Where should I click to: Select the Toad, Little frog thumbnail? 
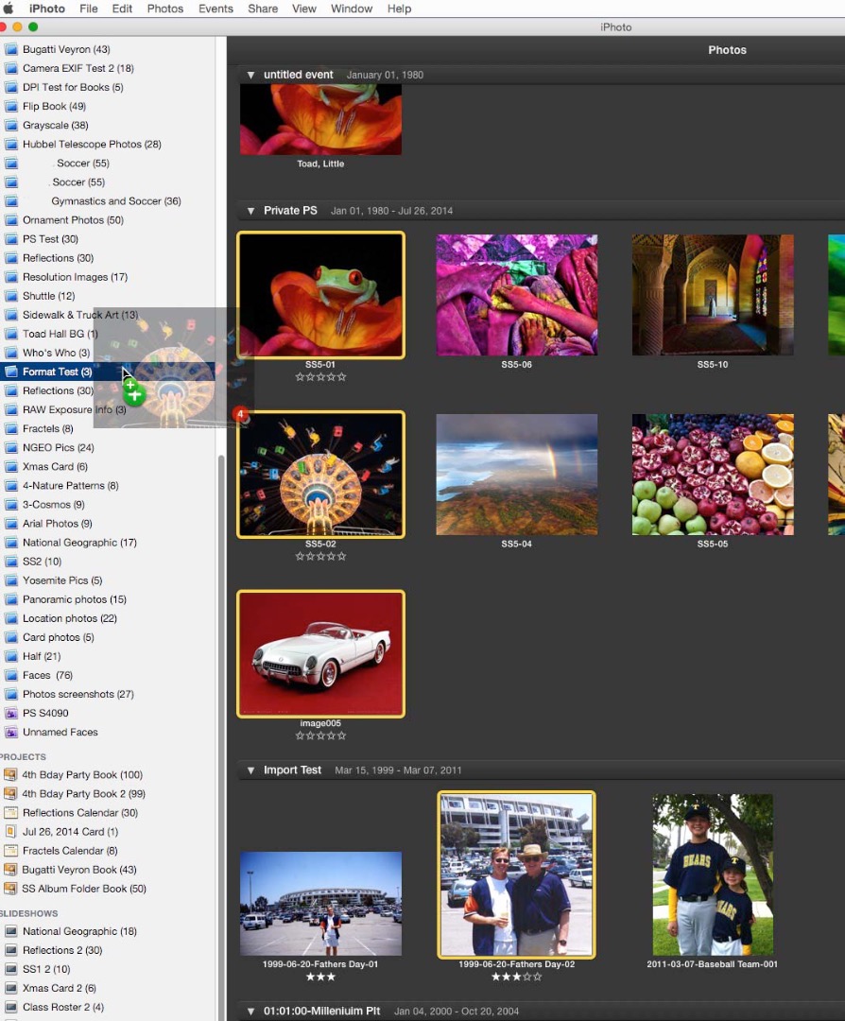tap(321, 119)
